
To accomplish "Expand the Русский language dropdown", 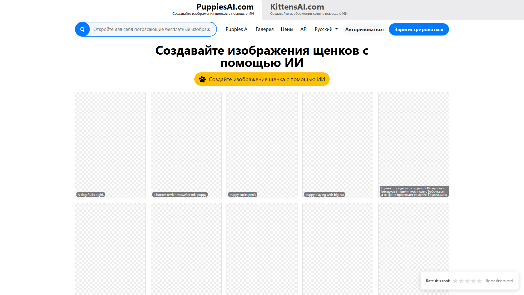I will tap(326, 29).
